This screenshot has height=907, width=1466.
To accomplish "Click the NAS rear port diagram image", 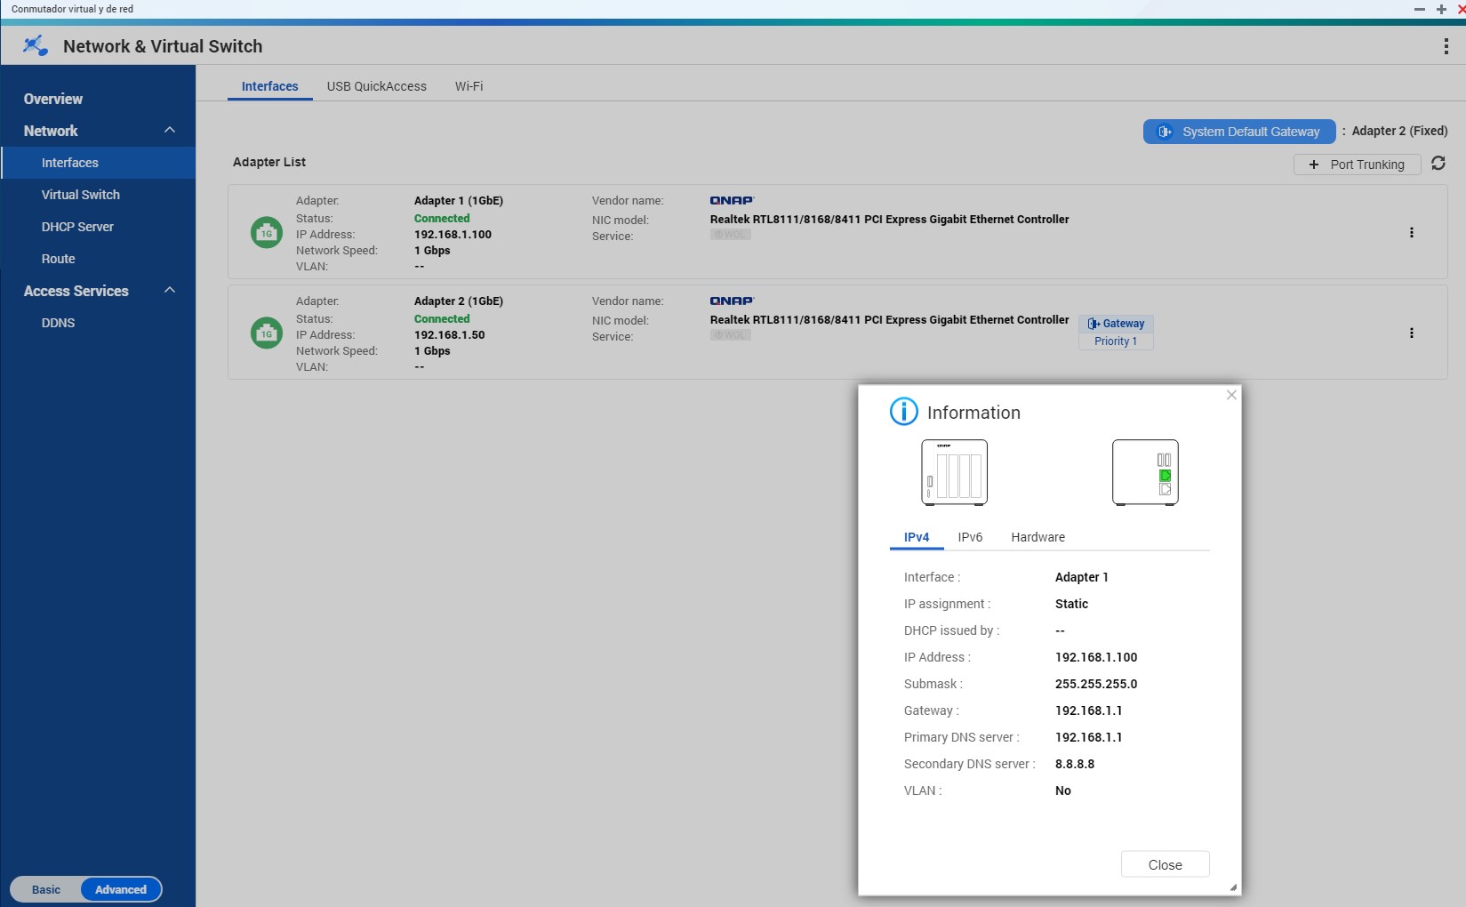I will point(1145,472).
